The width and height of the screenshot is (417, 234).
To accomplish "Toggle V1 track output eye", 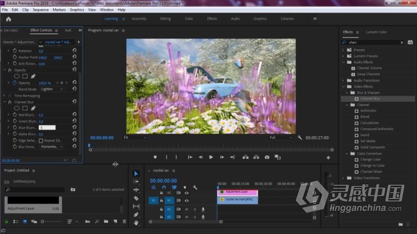I will click(187, 201).
